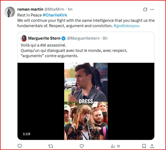166x150 pixels.
Task: Like the tweet with the heart icon
Action: pos(82,146)
